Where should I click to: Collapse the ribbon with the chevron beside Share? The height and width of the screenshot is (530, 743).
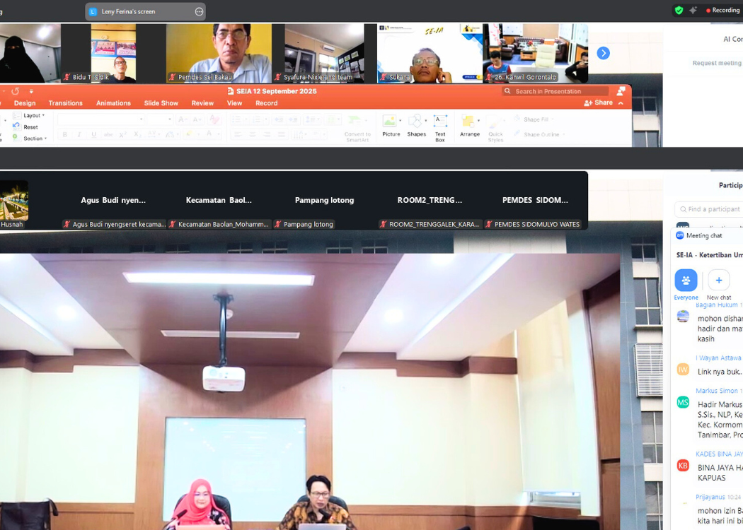click(621, 103)
